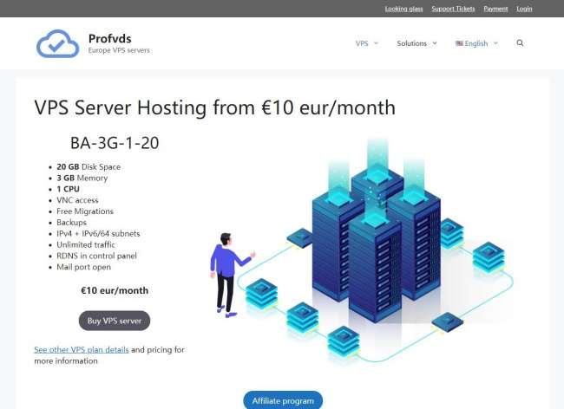The height and width of the screenshot is (409, 564).
Task: Click the Buy VPS server button
Action: click(x=115, y=321)
